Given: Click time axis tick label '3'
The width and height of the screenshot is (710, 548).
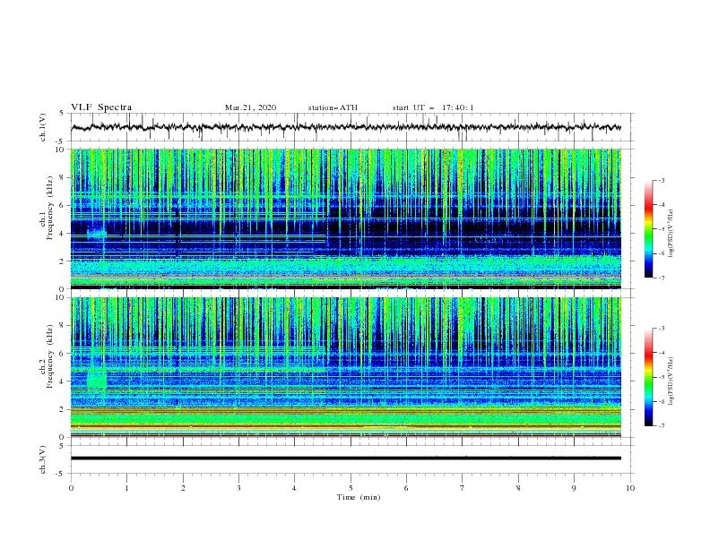Looking at the screenshot, I should point(238,488).
